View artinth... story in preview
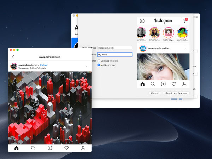This screenshot has width=212, height=159. click(141, 33)
